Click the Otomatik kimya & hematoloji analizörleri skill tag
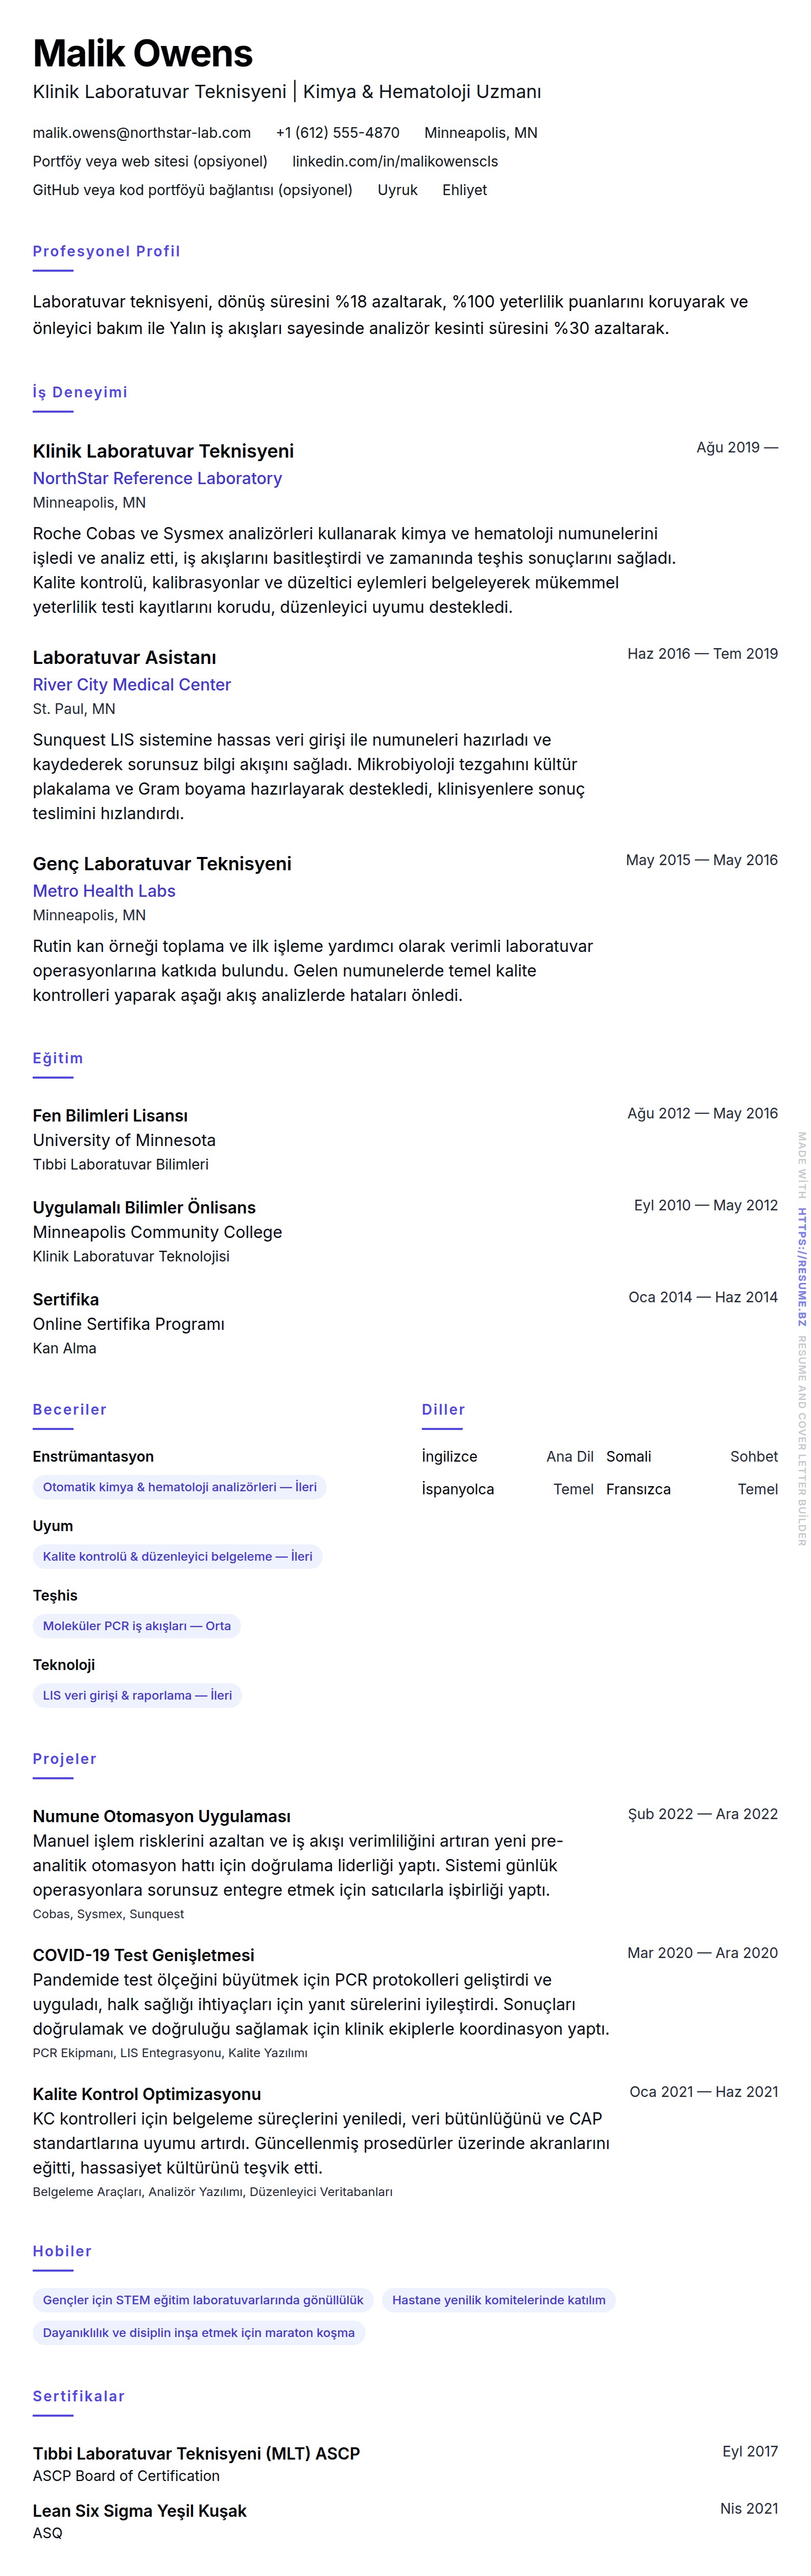The height and width of the screenshot is (2576, 811). tap(179, 1487)
